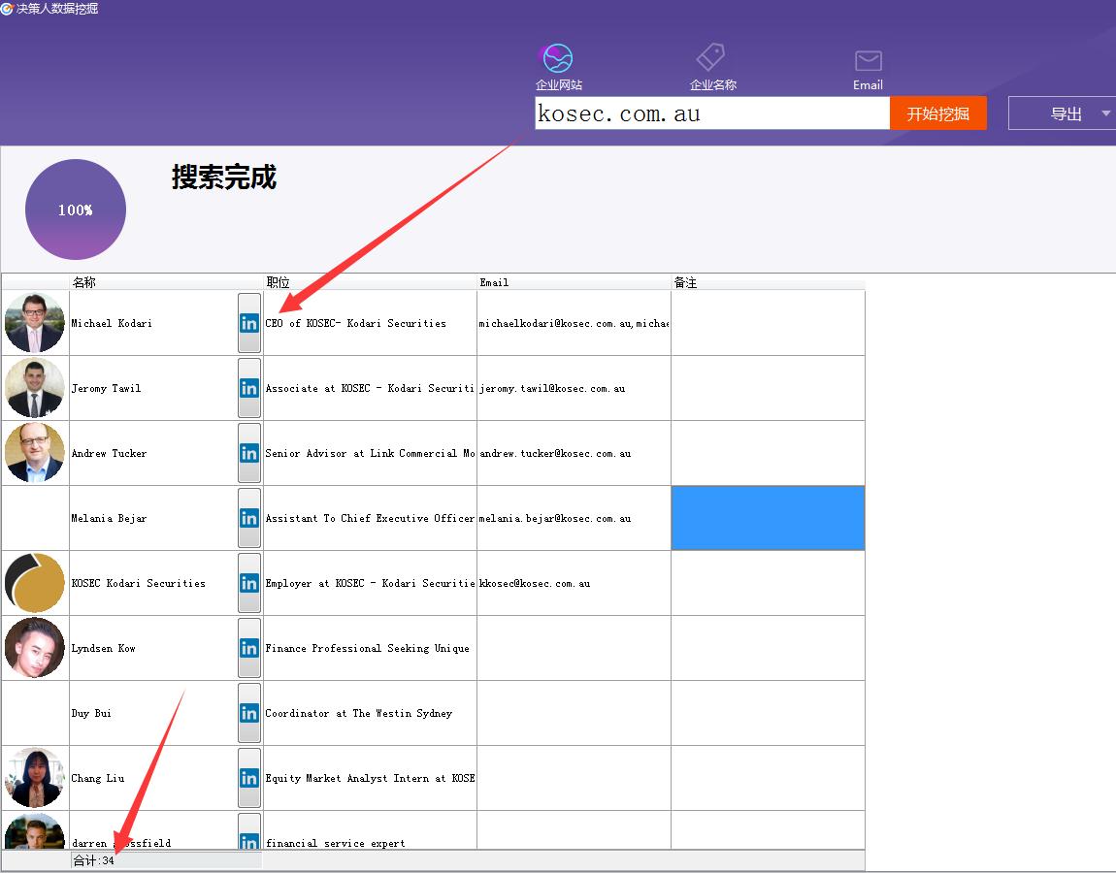Click the 名称 column header
Viewport: 1116px width, 873px height.
click(x=166, y=282)
